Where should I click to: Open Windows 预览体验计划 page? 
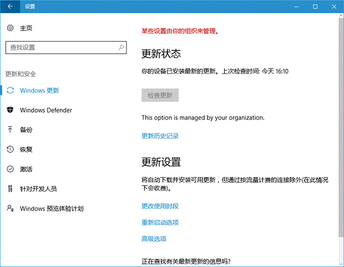[52, 209]
